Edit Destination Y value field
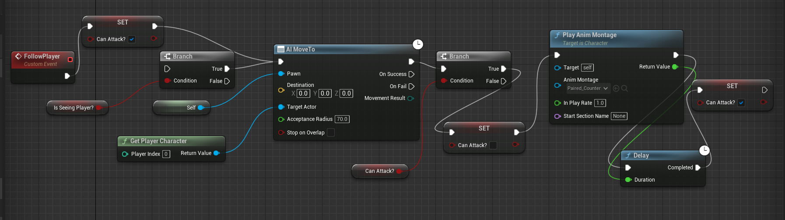Screen dimensions: 785x220 (325, 93)
